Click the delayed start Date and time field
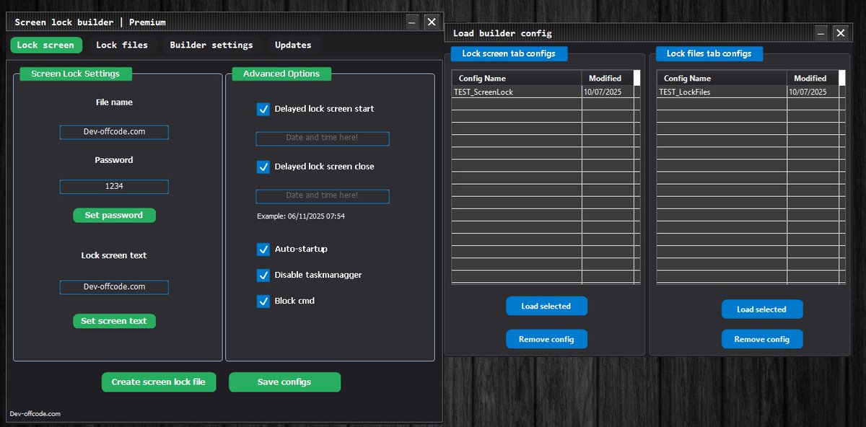Viewport: 866px width, 427px height. tap(322, 138)
